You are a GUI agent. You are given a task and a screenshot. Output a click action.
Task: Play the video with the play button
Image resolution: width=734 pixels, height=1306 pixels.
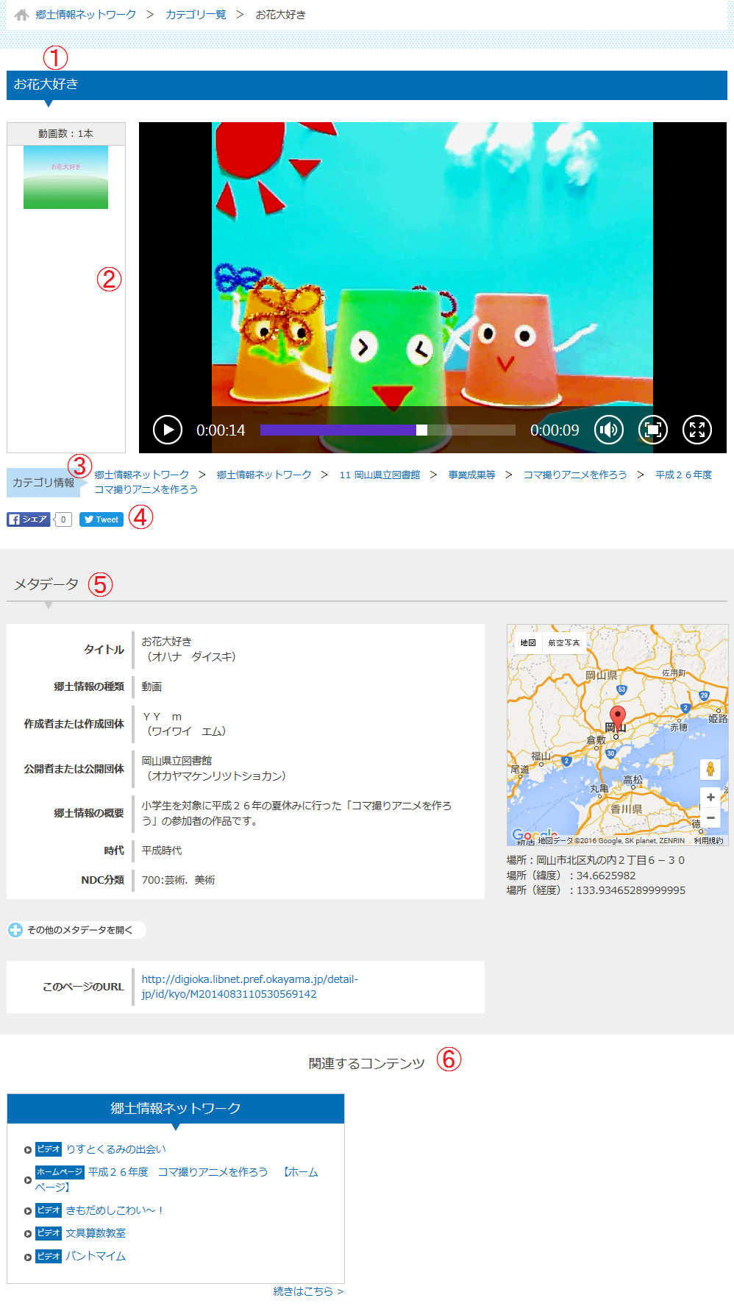[x=168, y=430]
